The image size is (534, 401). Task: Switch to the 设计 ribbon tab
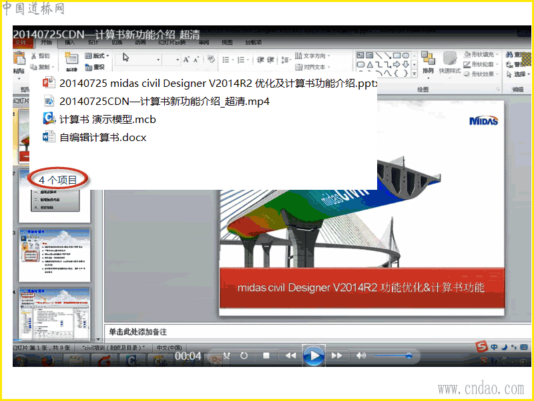pyautogui.click(x=93, y=42)
